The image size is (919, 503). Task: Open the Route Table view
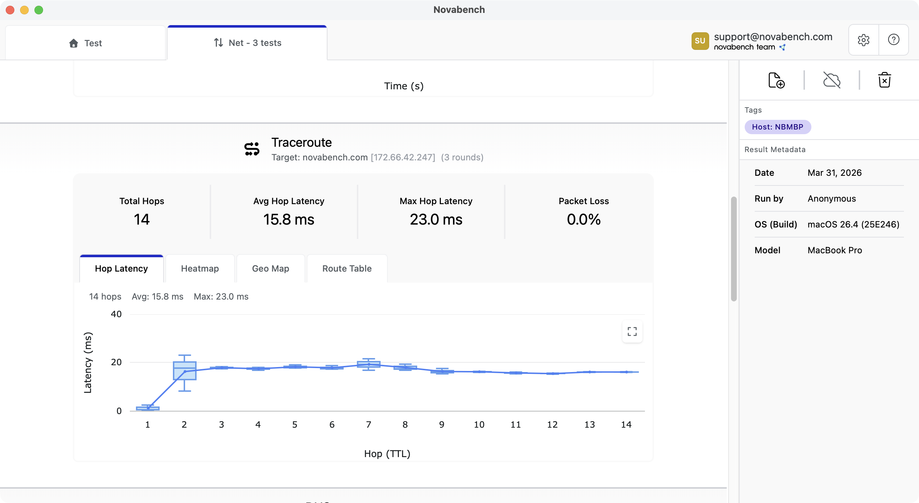point(347,268)
